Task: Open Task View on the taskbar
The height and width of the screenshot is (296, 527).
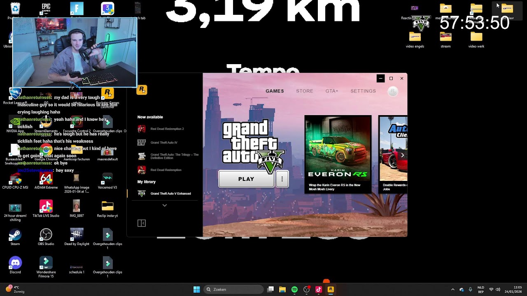Action: click(x=270, y=289)
